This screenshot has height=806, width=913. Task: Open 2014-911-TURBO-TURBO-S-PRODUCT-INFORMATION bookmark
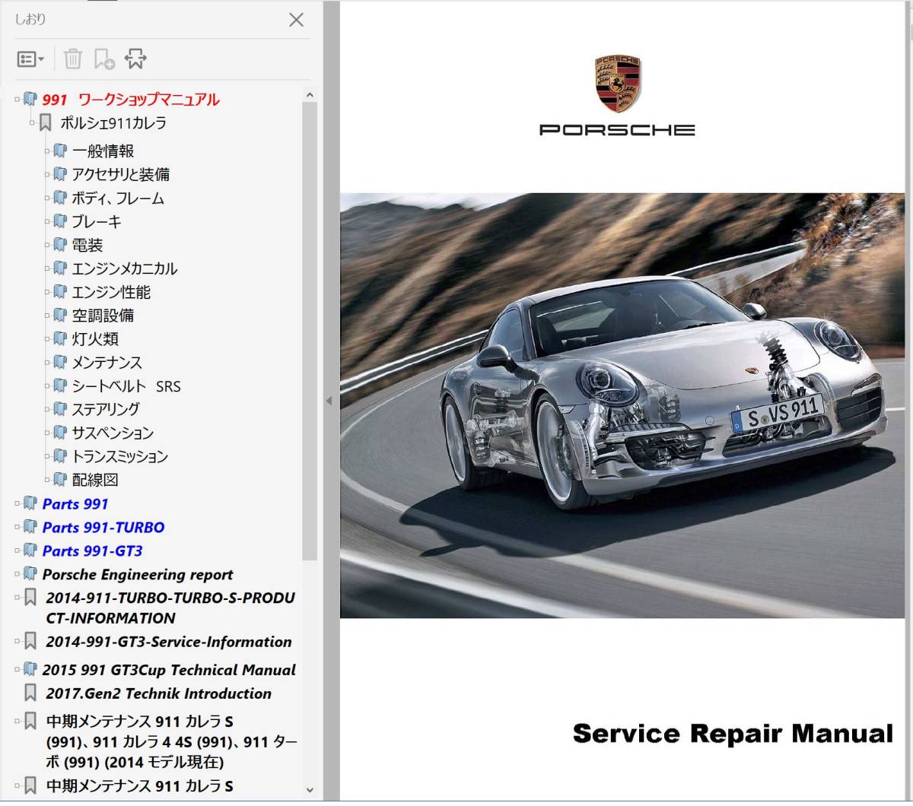tap(170, 608)
